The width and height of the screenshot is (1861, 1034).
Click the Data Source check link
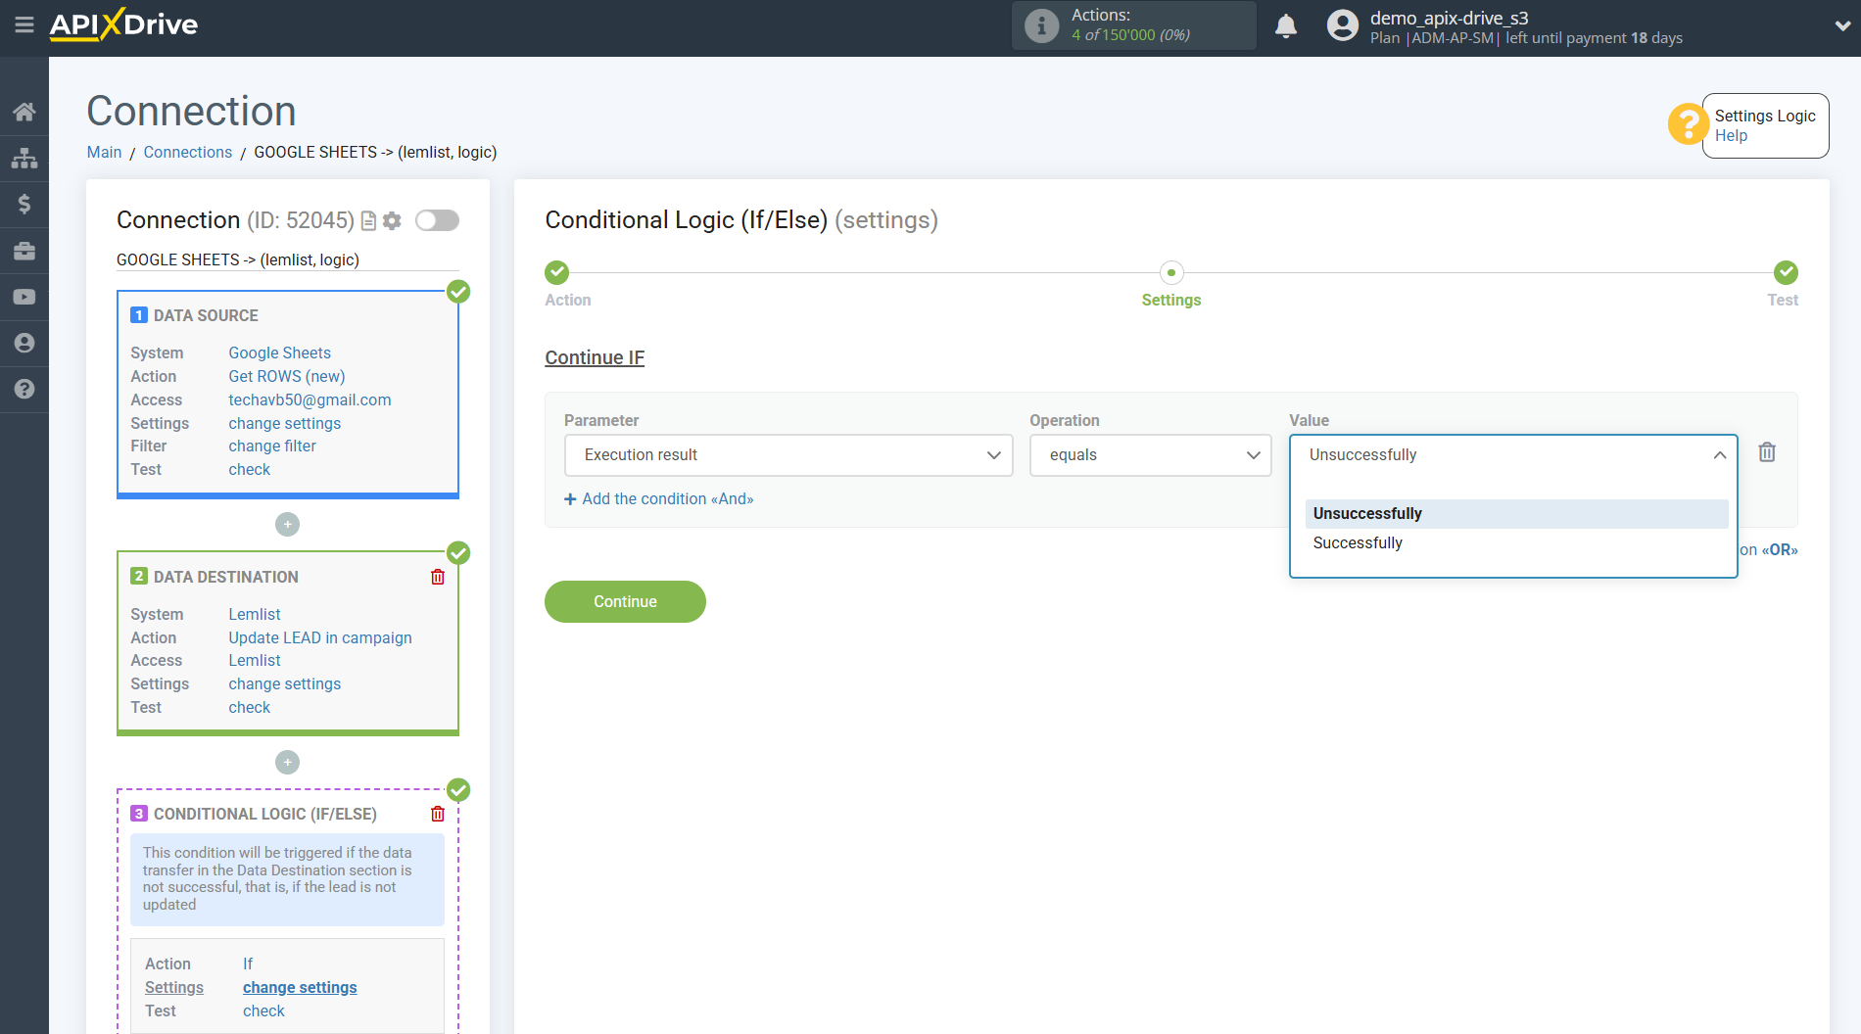[250, 469]
